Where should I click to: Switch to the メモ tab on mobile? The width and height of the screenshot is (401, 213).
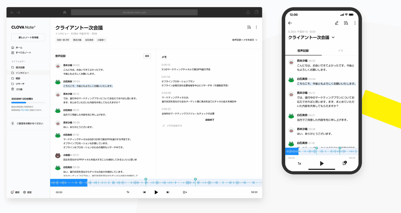[x=340, y=51]
